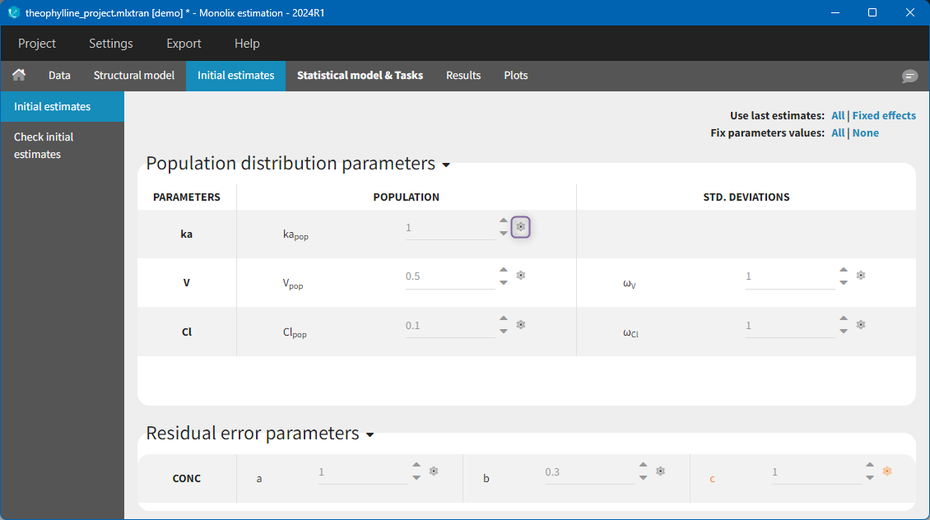The image size is (930, 520).
Task: Click the home icon in the tab bar
Action: pyautogui.click(x=19, y=75)
